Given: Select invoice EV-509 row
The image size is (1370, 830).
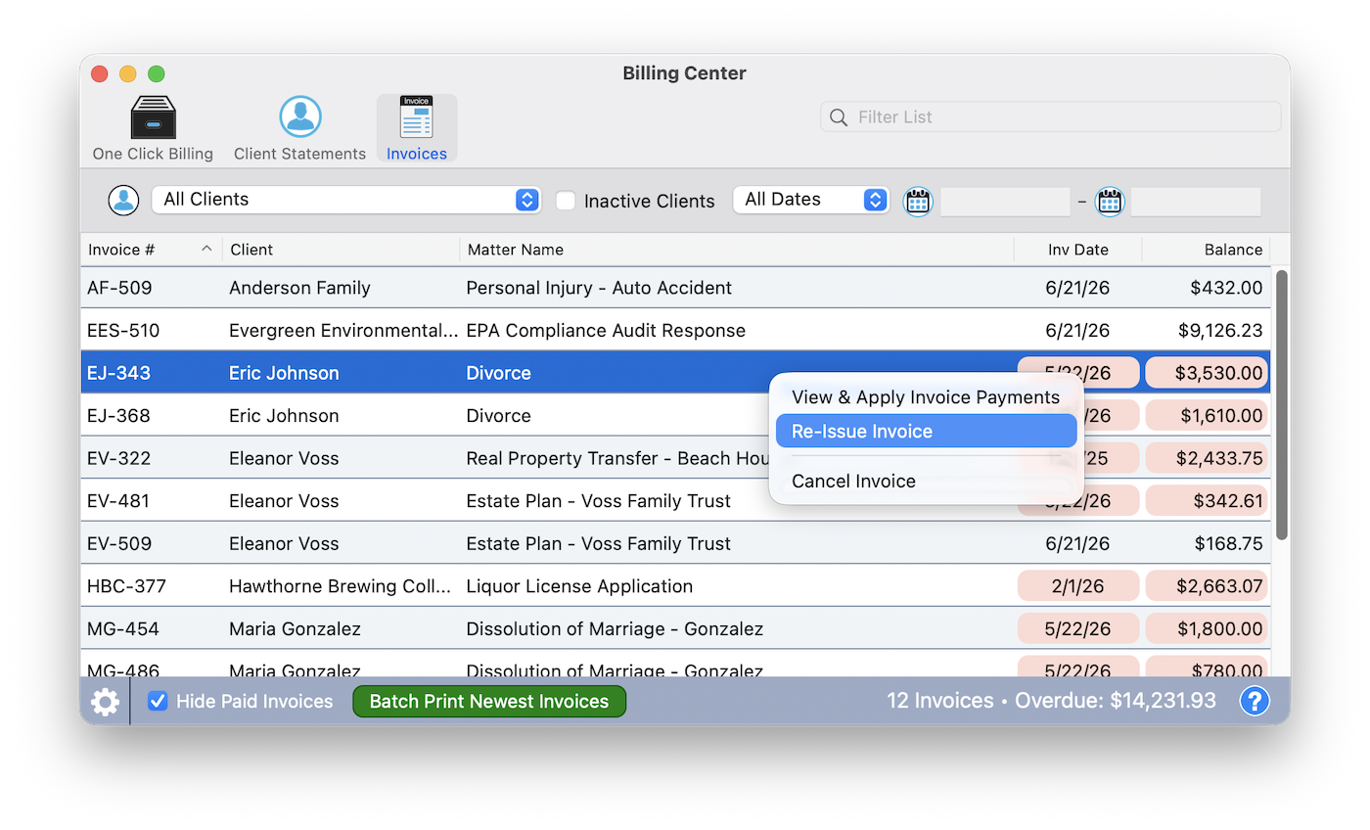Looking at the screenshot, I should coord(675,543).
